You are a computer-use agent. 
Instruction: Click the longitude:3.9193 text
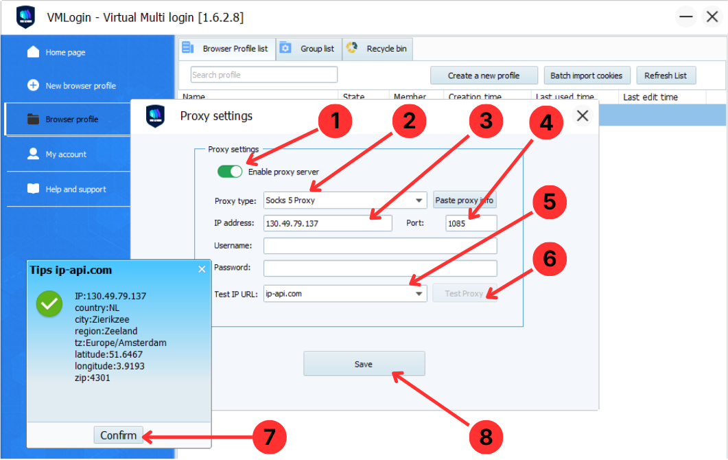110,366
